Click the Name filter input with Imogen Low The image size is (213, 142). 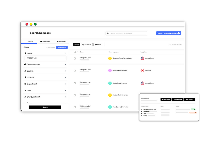[45, 58]
